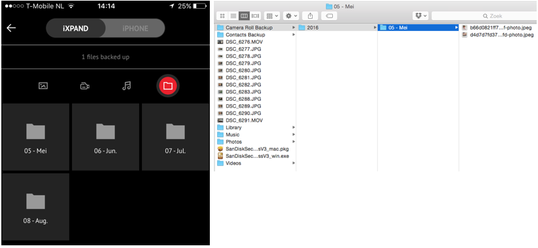The image size is (538, 248).
Task: Switch to the iXPAND storage tab
Action: click(x=75, y=28)
